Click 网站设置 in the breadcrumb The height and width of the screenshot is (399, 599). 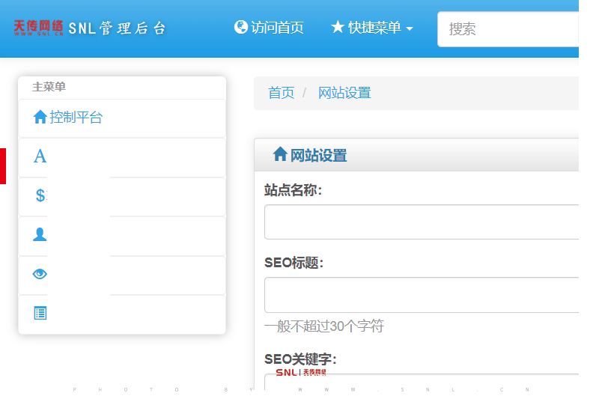point(344,93)
